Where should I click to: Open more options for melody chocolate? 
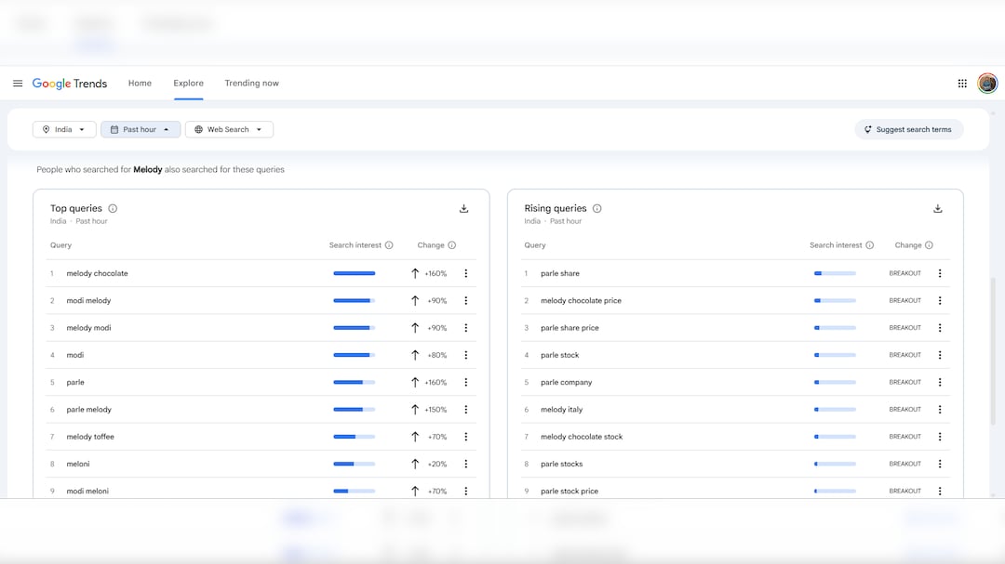[466, 273]
